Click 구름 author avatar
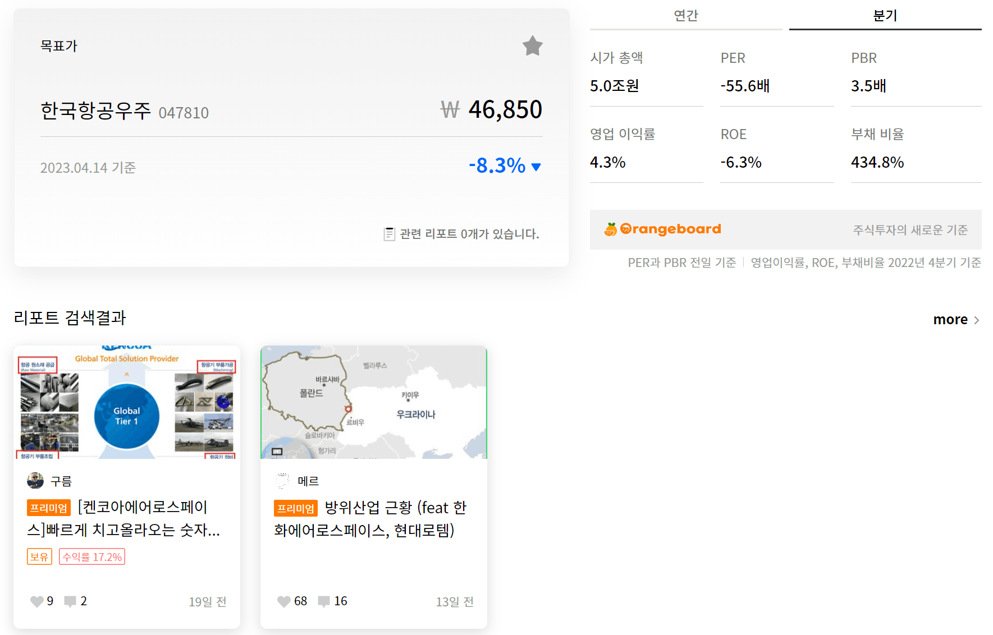The height and width of the screenshot is (635, 993). (x=35, y=481)
